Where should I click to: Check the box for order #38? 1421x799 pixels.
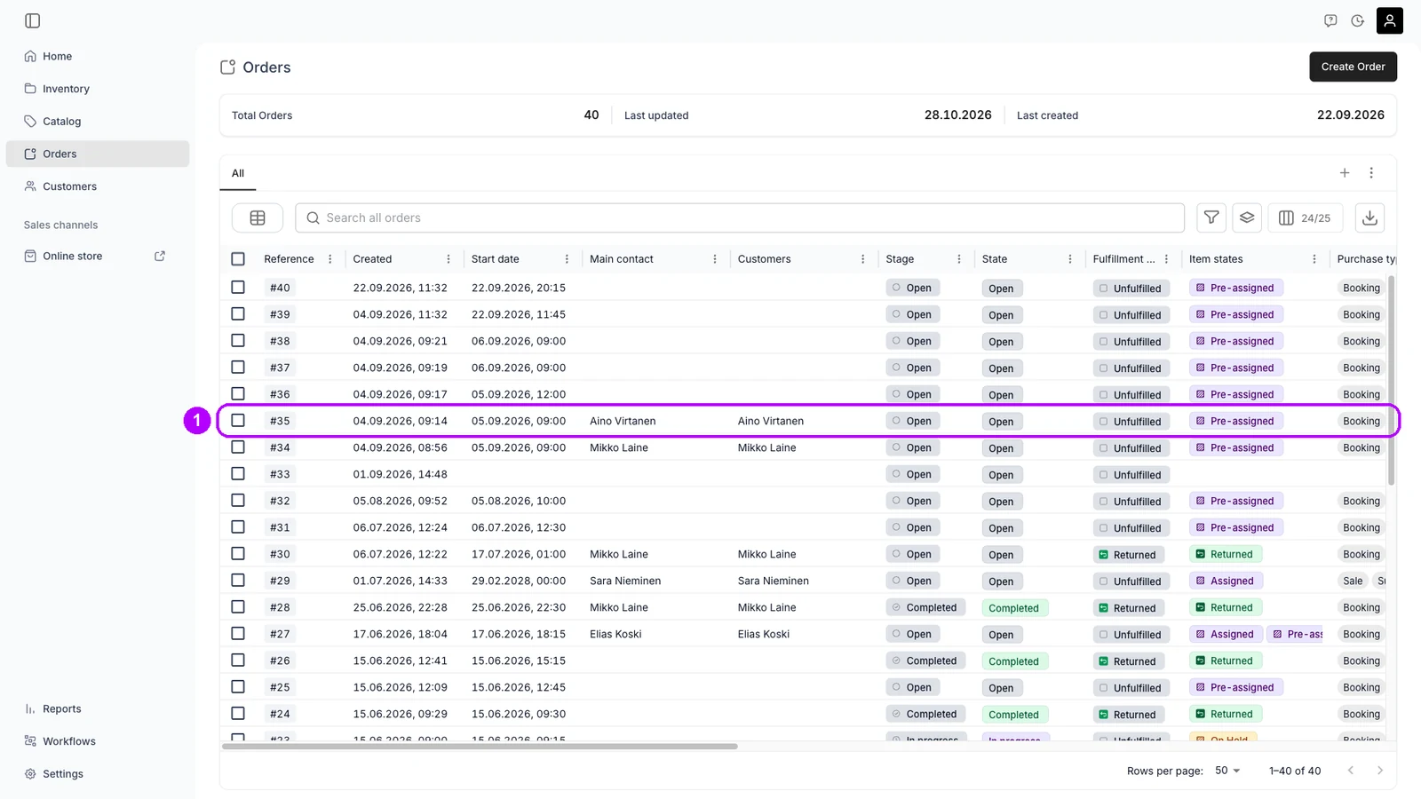(x=238, y=341)
